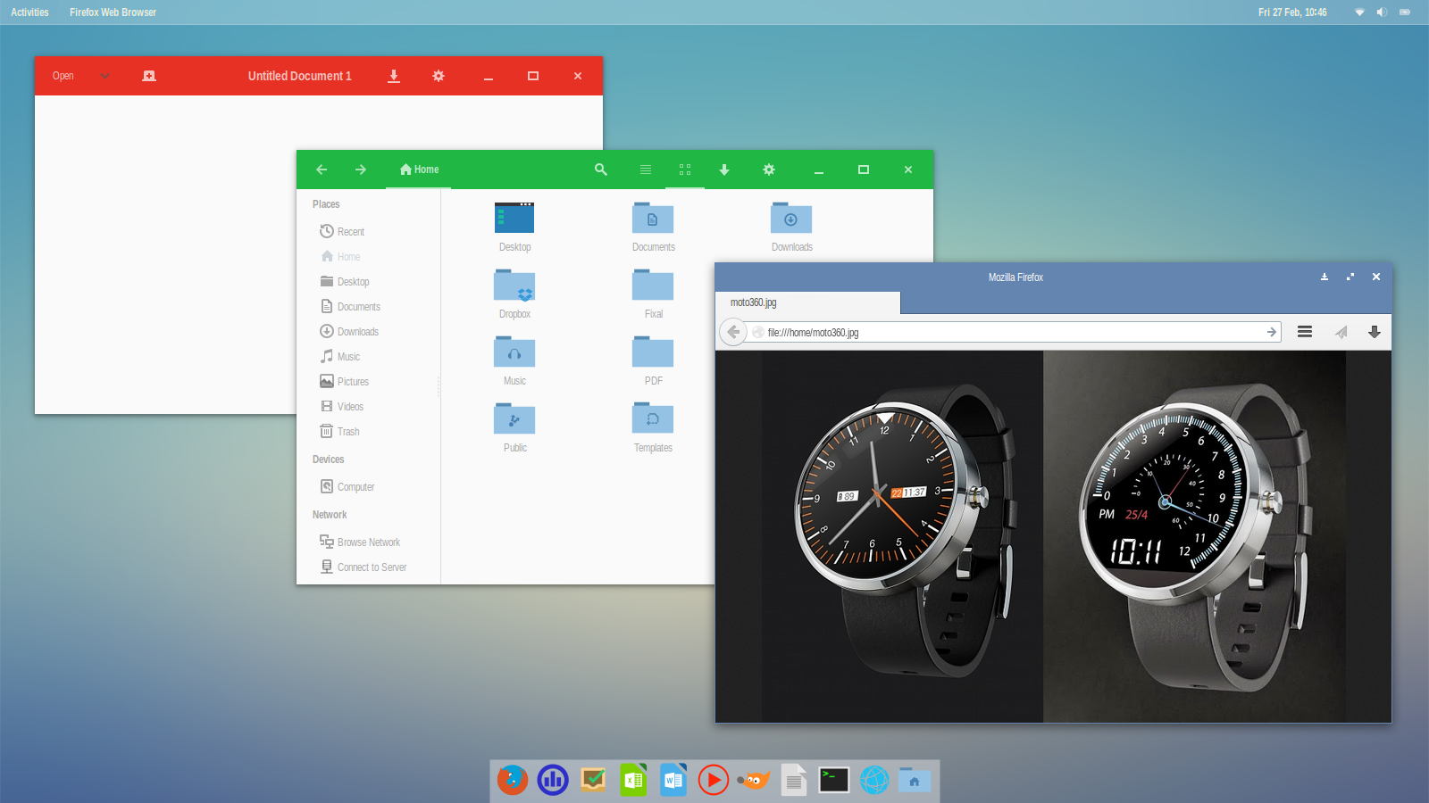This screenshot has height=803, width=1429.
Task: Launch GIMP from the dock
Action: pos(754,780)
